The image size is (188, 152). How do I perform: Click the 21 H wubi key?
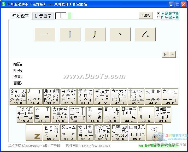tap(112, 115)
